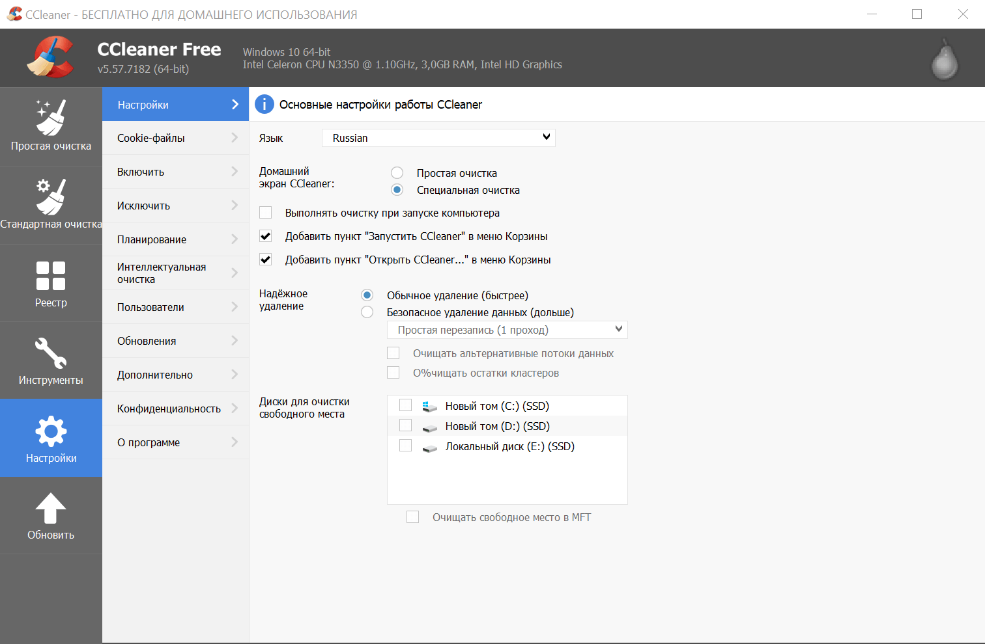Open the Tools (Инструменты) wrench icon

tap(51, 353)
